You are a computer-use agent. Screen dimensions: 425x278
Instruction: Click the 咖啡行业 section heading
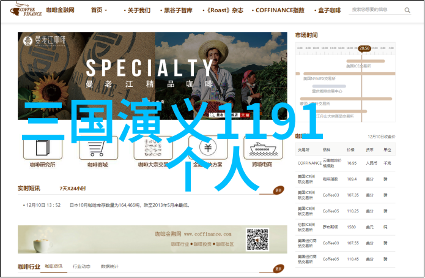click(29, 267)
